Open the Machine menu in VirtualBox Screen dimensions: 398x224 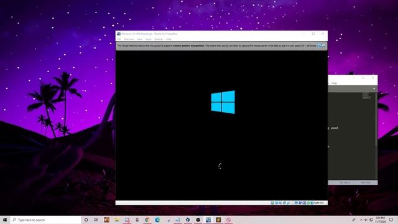pyautogui.click(x=129, y=39)
